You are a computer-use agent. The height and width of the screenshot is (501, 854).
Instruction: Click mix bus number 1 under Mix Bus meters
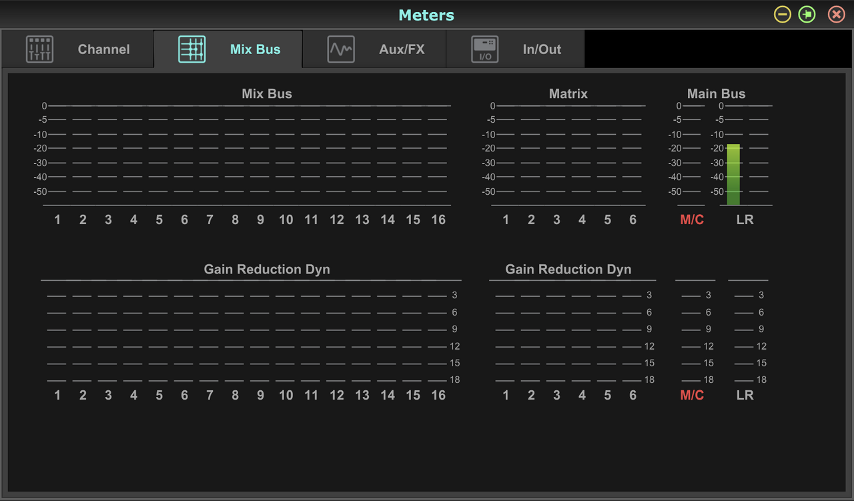pos(57,219)
